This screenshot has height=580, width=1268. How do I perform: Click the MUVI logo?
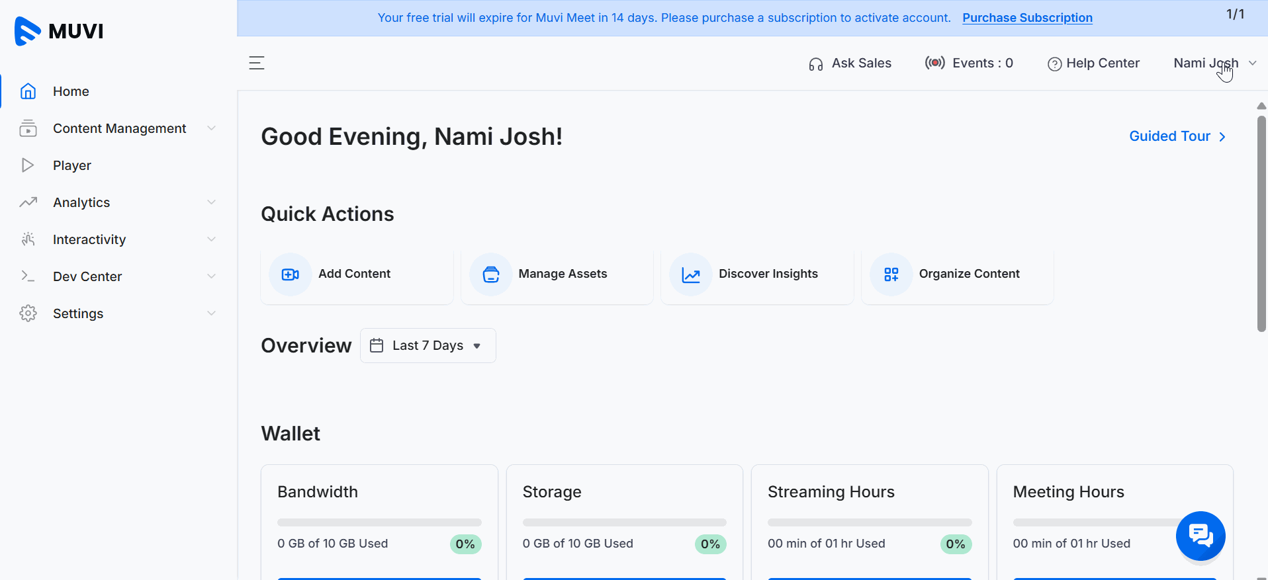[x=60, y=31]
